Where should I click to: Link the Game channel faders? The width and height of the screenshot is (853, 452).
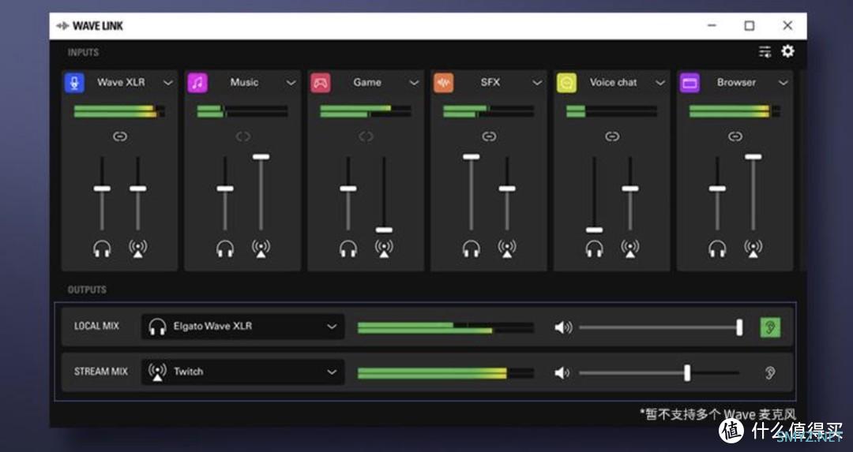pos(366,136)
